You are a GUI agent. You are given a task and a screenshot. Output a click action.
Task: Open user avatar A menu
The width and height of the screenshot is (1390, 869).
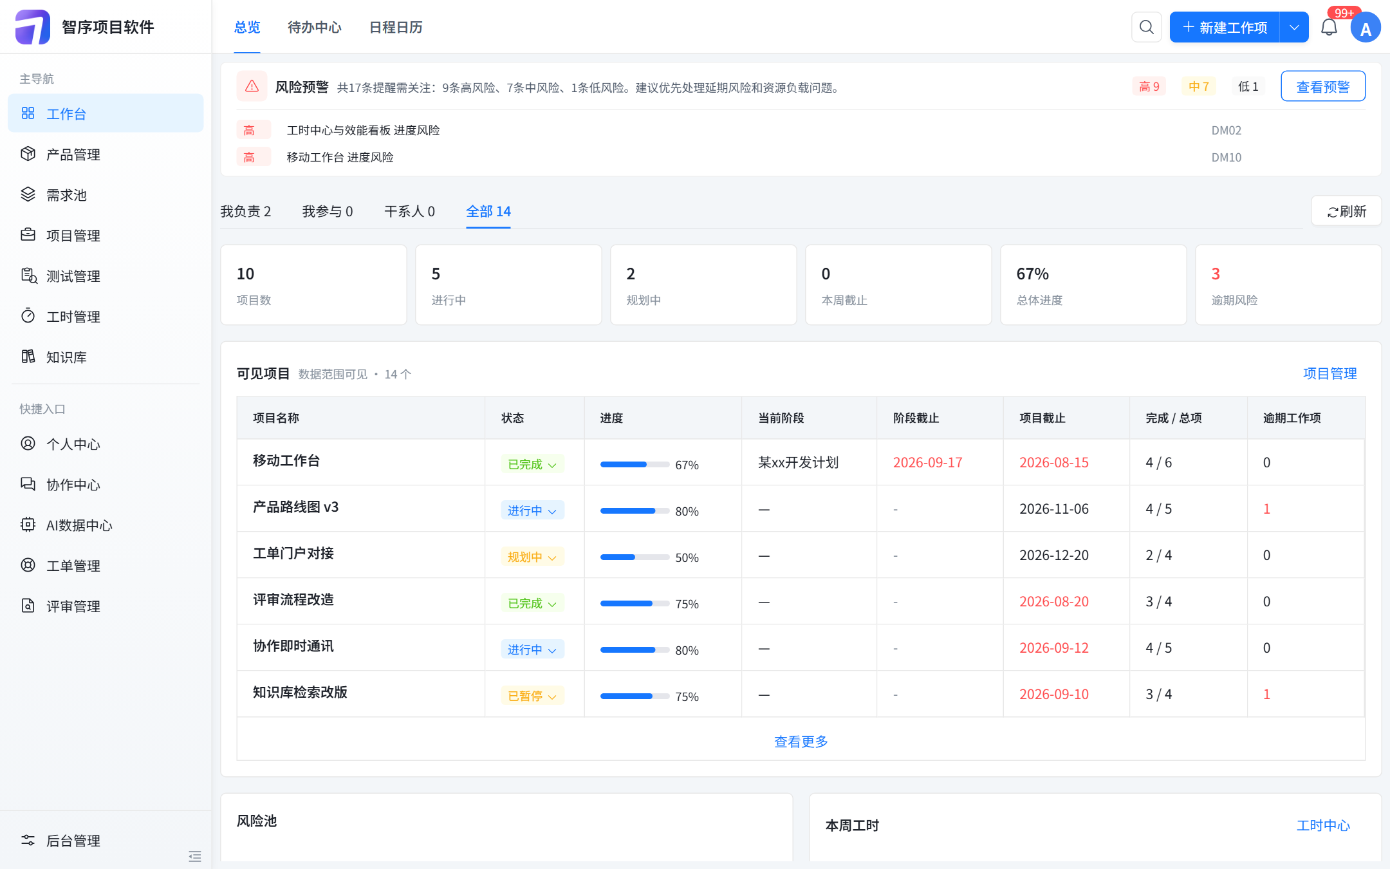pos(1366,28)
